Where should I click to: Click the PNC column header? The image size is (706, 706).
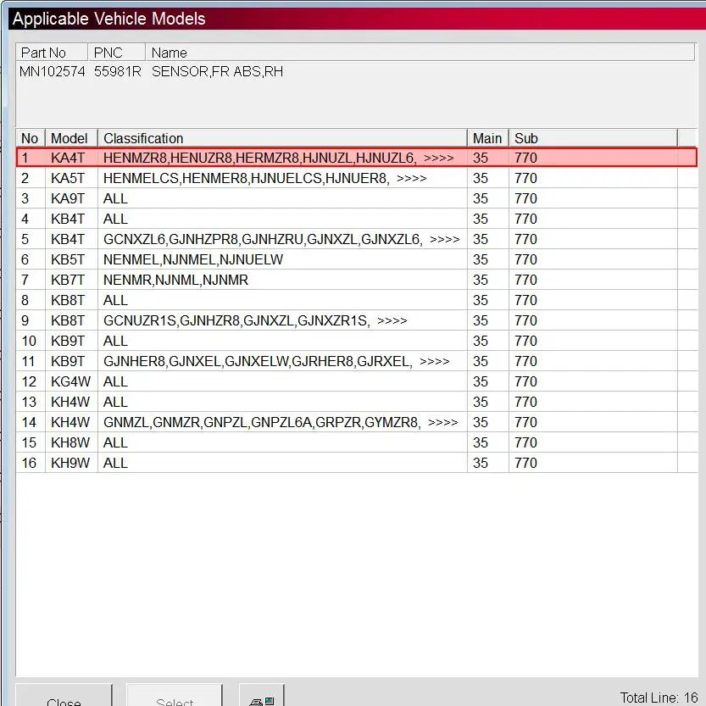pos(117,53)
